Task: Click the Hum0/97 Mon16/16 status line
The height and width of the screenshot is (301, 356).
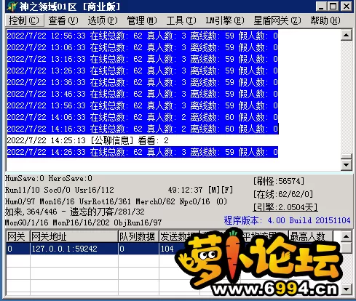Action: pos(116,201)
